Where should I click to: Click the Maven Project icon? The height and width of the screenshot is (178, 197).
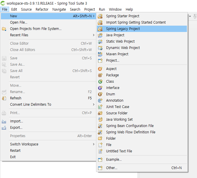pos(100,54)
